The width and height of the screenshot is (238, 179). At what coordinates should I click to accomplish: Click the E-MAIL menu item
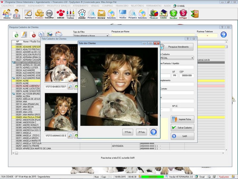pos(179,6)
